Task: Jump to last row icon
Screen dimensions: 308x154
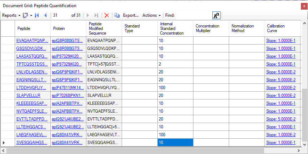Action: [x=96, y=15]
